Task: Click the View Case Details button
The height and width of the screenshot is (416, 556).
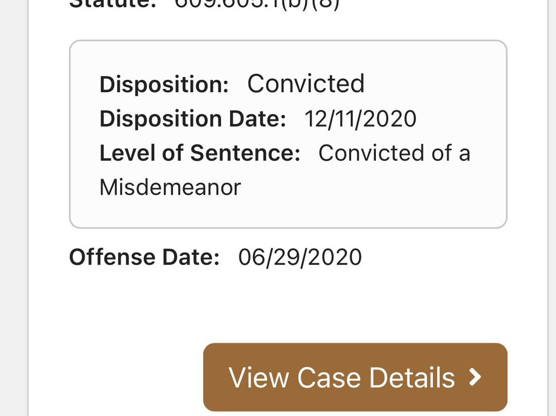Action: point(355,377)
